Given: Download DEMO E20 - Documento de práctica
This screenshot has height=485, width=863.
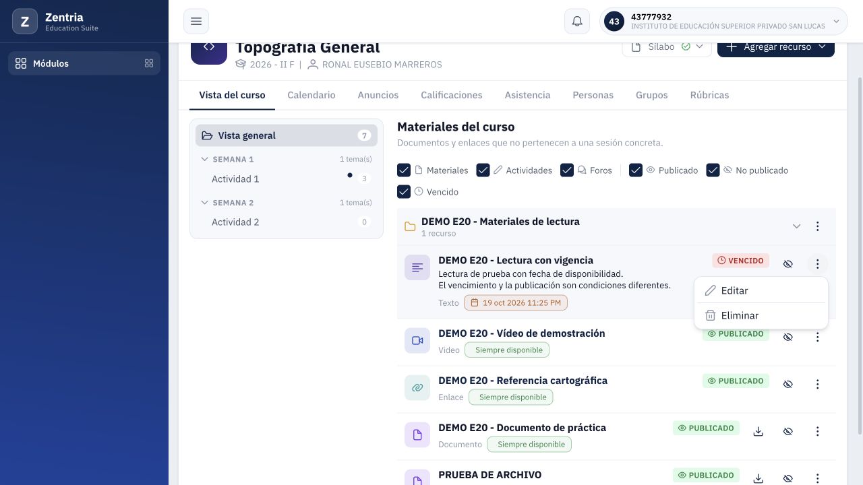Looking at the screenshot, I should 758,431.
